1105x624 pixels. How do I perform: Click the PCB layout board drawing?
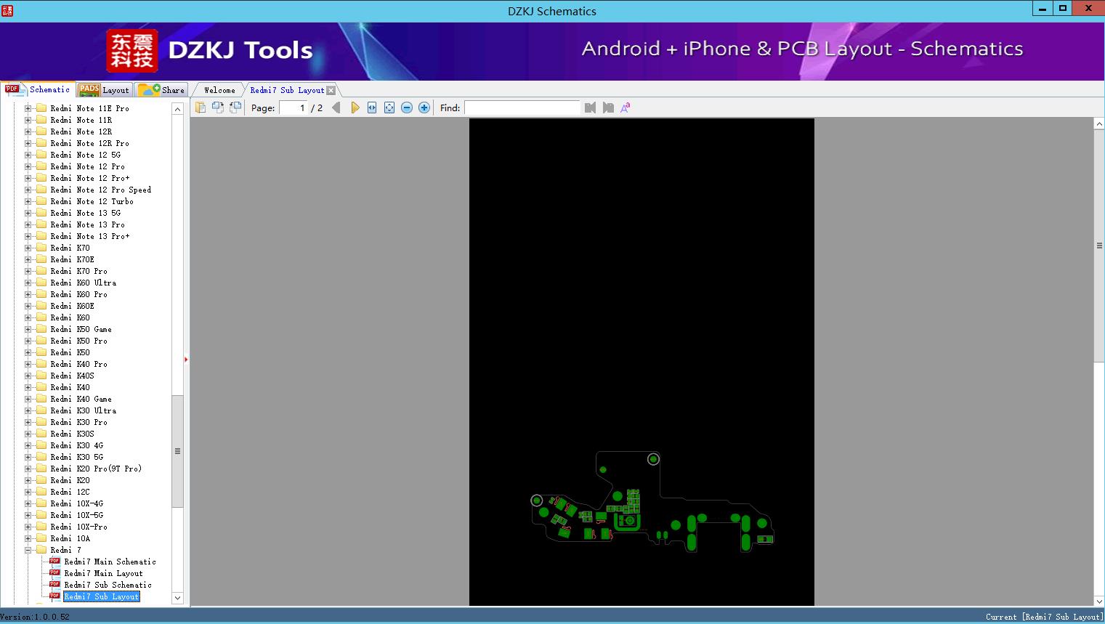point(652,503)
